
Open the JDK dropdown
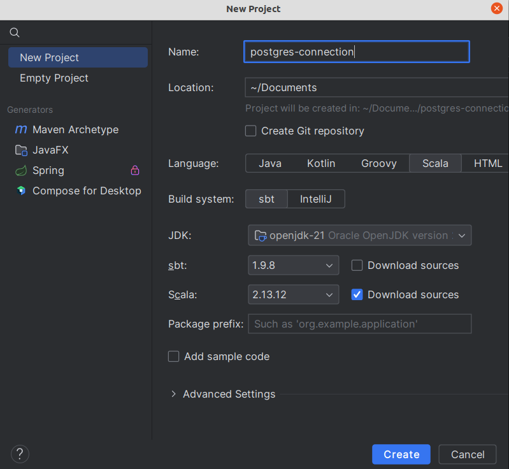click(359, 235)
